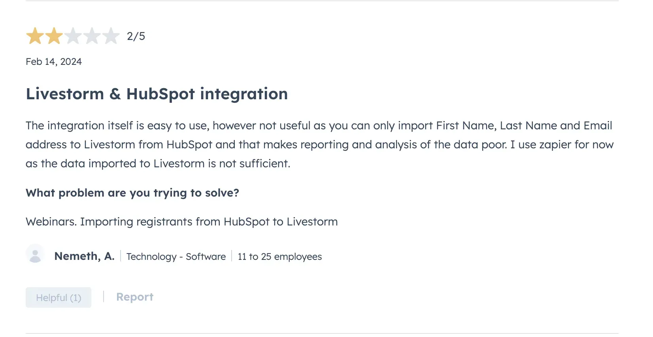Click the Technology - Software industry label
Image resolution: width=653 pixels, height=337 pixels.
[176, 256]
